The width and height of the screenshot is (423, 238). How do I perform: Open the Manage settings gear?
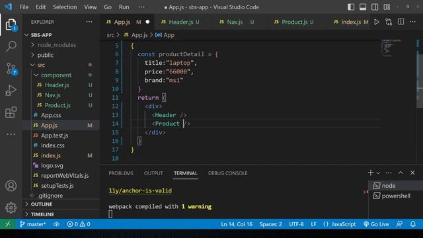(11, 208)
